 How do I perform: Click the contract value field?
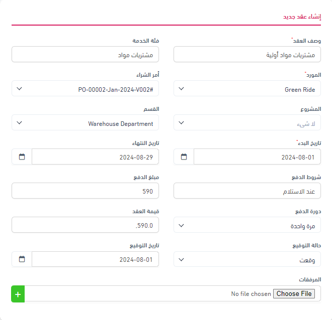[85, 225]
